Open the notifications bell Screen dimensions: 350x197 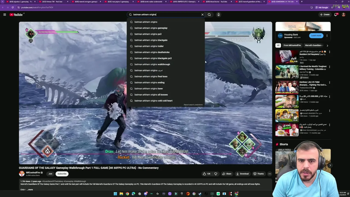336,15
